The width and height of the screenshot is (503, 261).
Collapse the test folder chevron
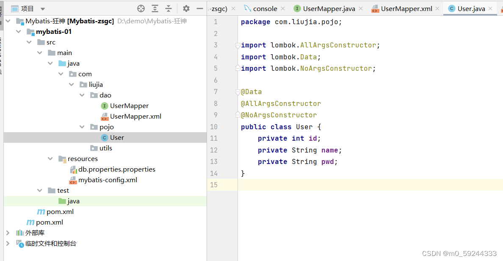[40, 191]
